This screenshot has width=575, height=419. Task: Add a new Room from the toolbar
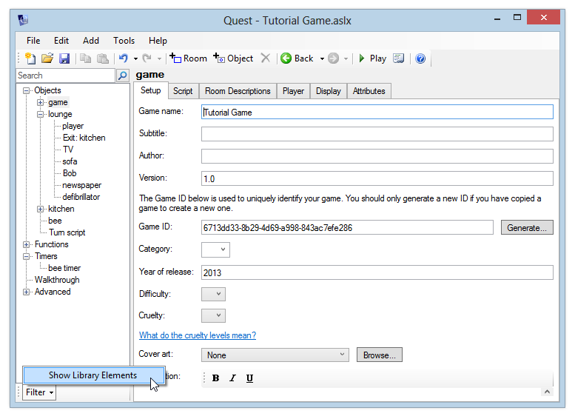(188, 58)
